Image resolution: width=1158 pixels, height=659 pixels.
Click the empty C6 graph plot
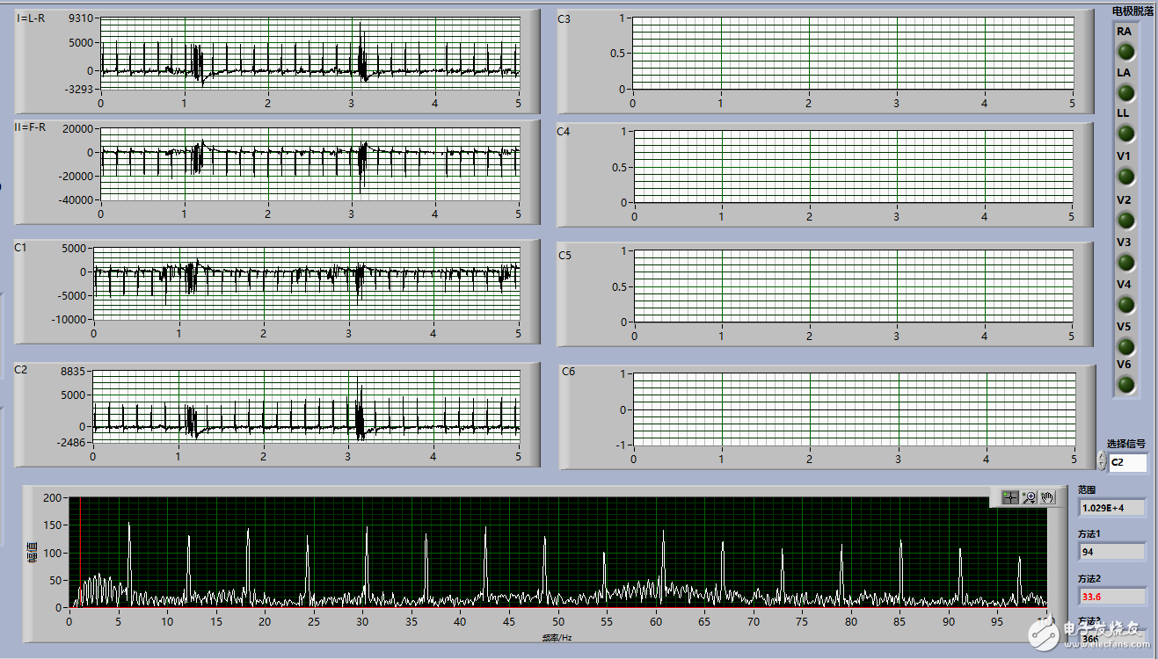pyautogui.click(x=853, y=409)
